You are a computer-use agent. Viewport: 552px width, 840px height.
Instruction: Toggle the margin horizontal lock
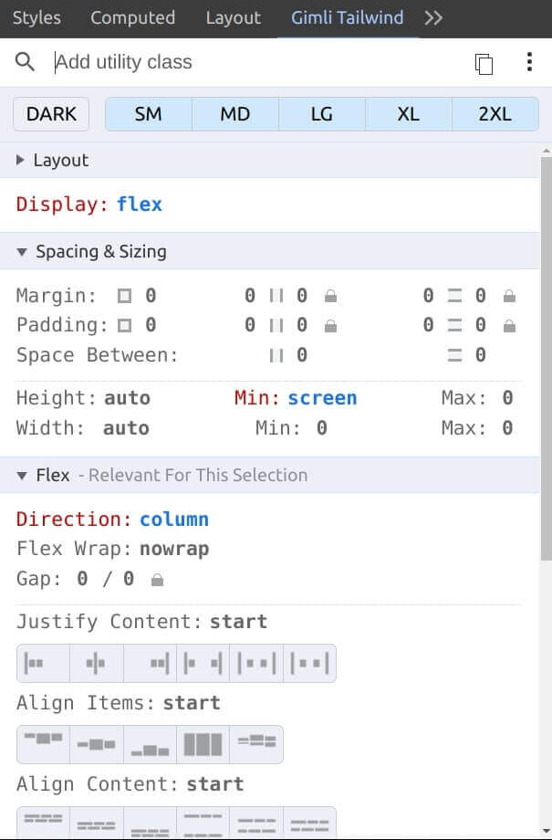pyautogui.click(x=331, y=296)
